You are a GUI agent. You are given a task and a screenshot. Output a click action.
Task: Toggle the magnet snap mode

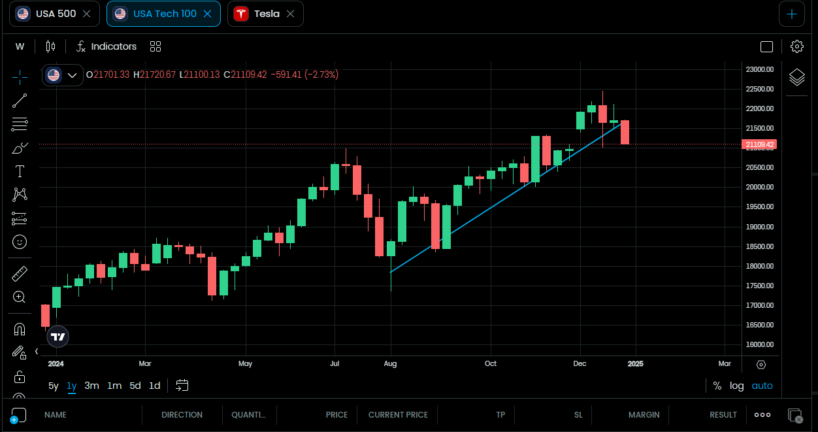20,329
